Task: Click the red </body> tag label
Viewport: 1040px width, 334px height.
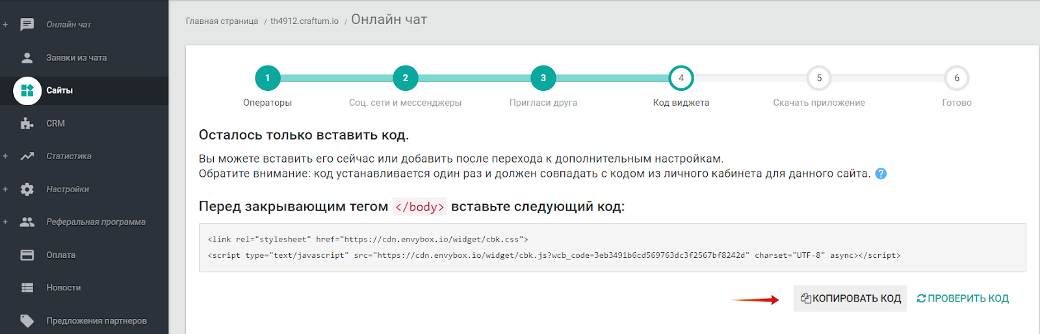Action: pos(420,207)
